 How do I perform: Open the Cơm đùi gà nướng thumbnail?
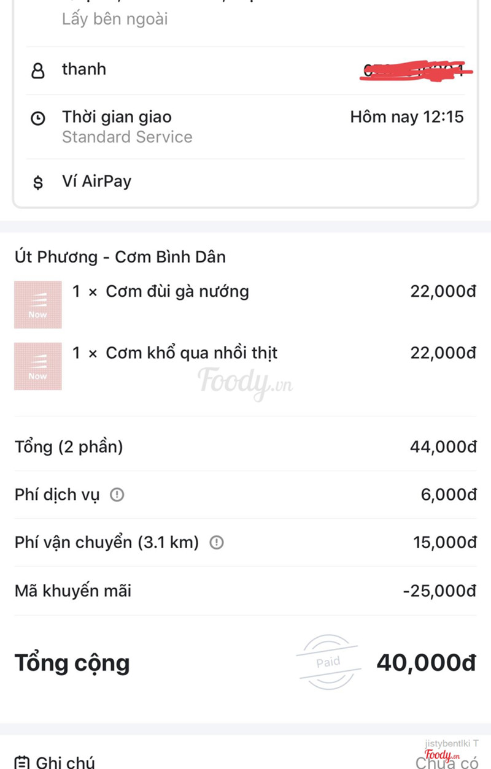tap(38, 305)
